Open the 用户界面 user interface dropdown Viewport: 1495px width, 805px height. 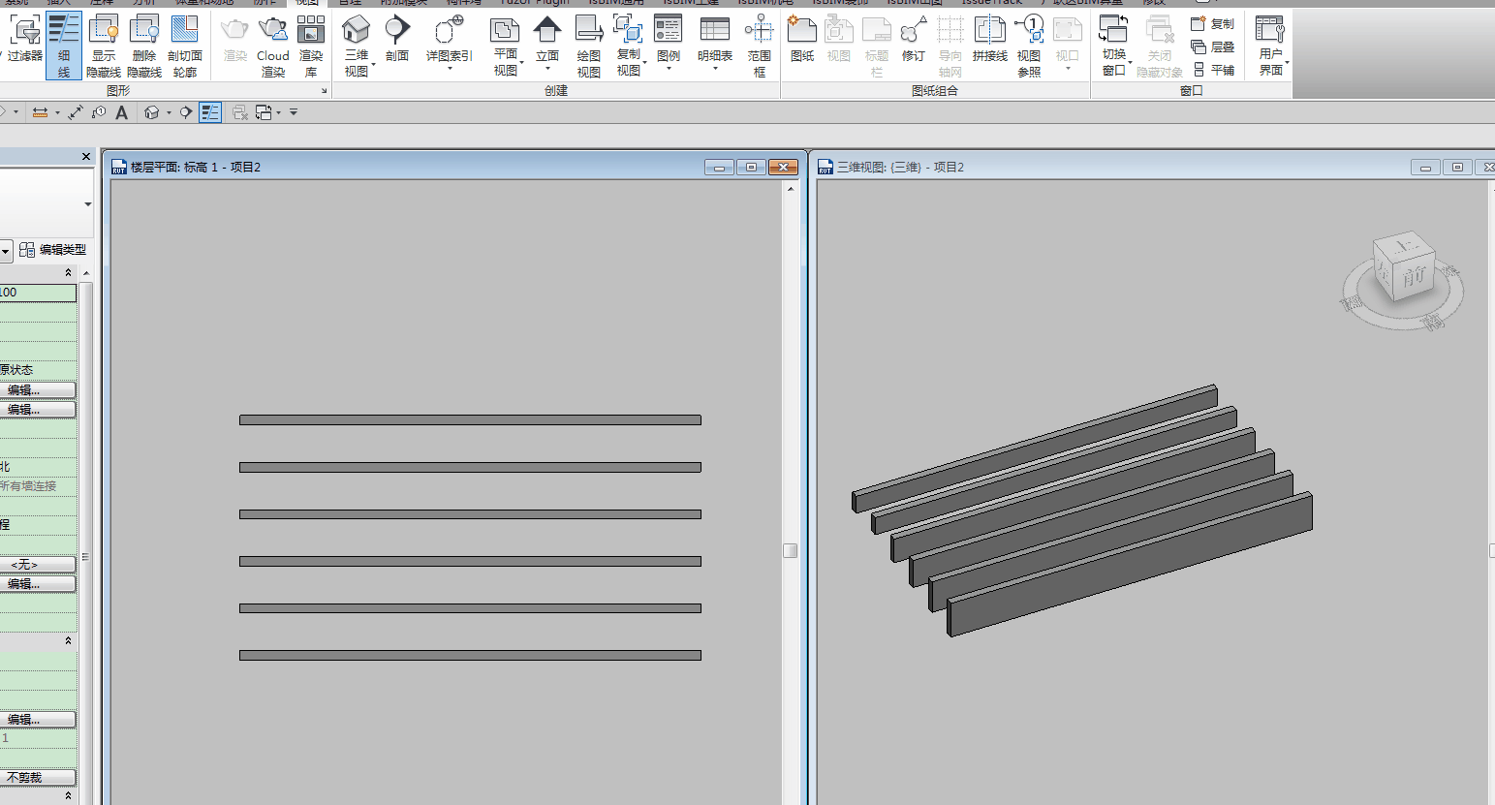tap(1271, 46)
